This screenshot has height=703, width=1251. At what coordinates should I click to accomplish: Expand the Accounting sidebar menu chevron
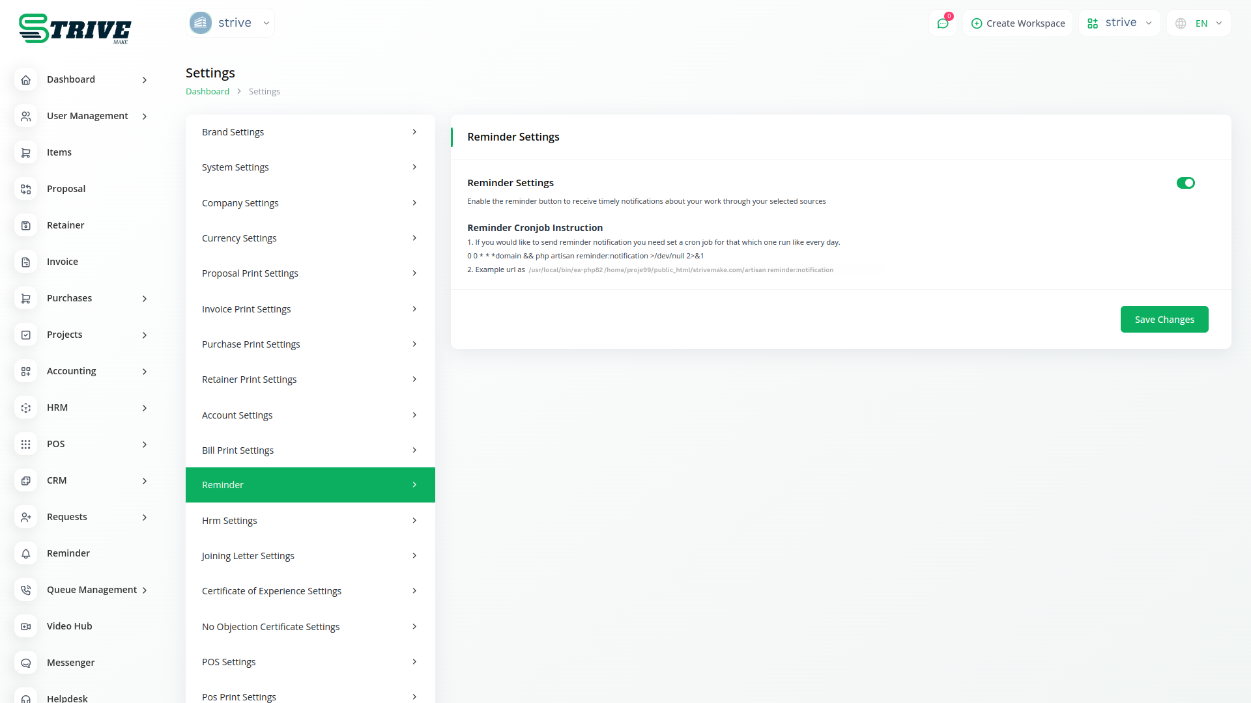tap(145, 371)
